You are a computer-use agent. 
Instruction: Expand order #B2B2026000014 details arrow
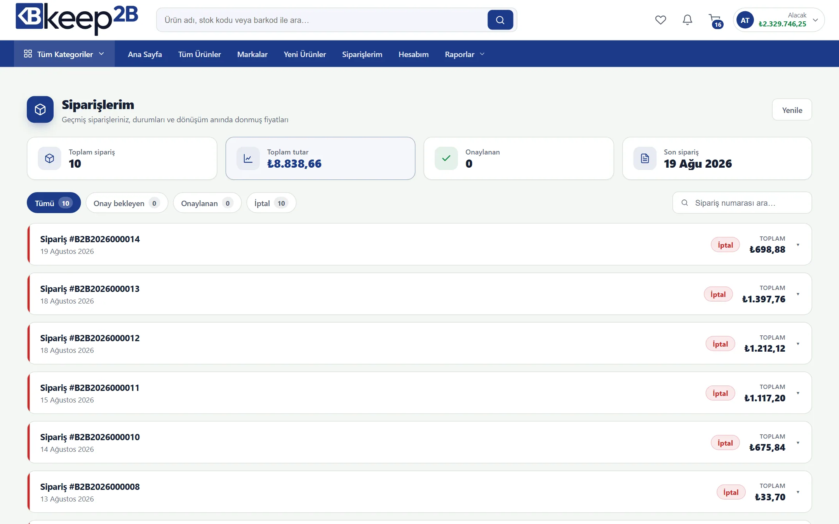click(x=798, y=245)
